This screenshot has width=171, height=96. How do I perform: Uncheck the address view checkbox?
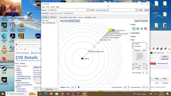coord(133,44)
